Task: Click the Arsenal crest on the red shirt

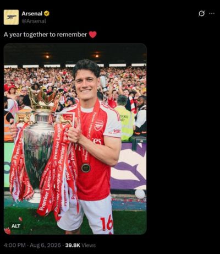Action: tap(98, 125)
